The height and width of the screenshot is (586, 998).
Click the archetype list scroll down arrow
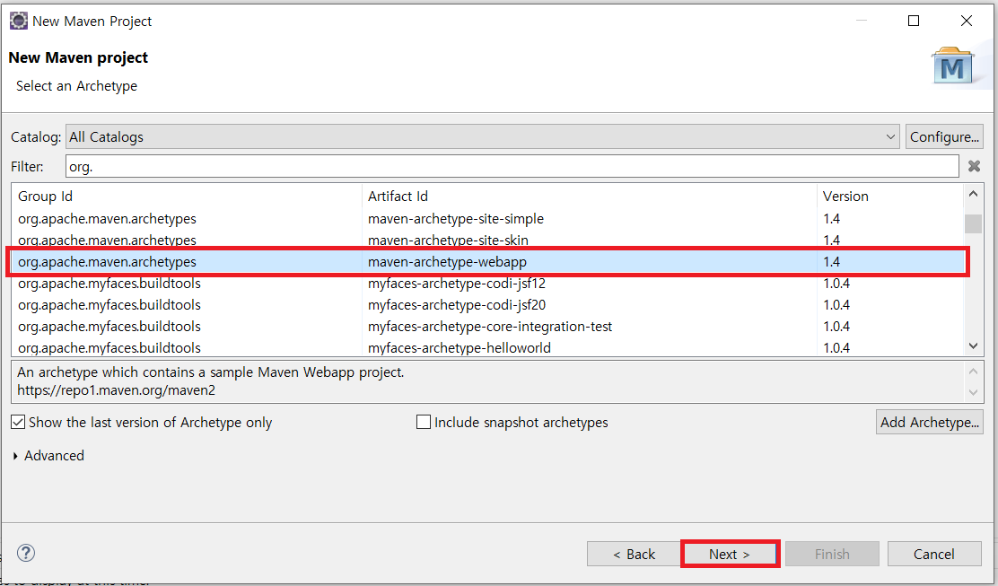click(973, 346)
